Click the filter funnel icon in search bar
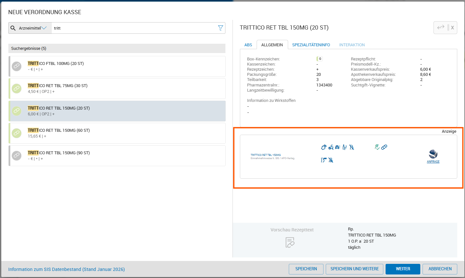 pos(220,28)
